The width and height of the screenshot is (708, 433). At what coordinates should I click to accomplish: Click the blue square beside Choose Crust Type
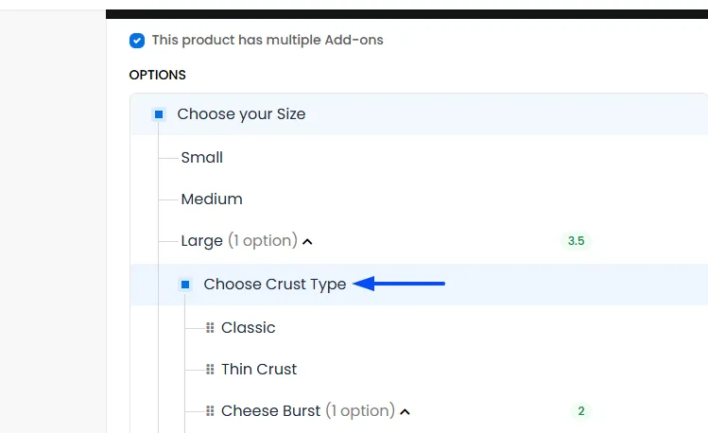[x=185, y=285]
